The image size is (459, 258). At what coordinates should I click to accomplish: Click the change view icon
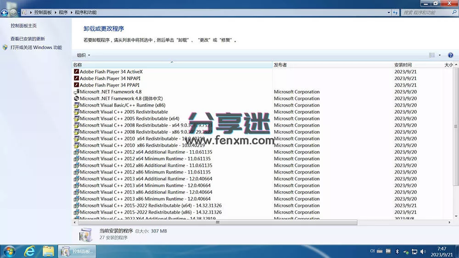coord(432,55)
